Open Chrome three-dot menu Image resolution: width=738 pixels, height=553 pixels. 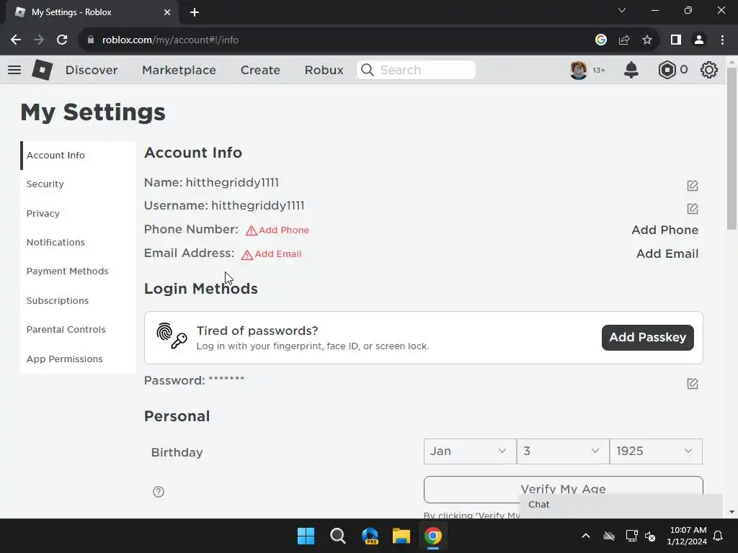click(722, 40)
